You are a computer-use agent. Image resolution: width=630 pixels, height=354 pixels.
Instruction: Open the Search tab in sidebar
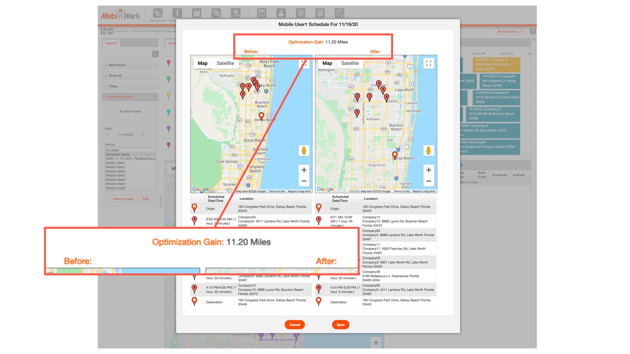pos(111,43)
